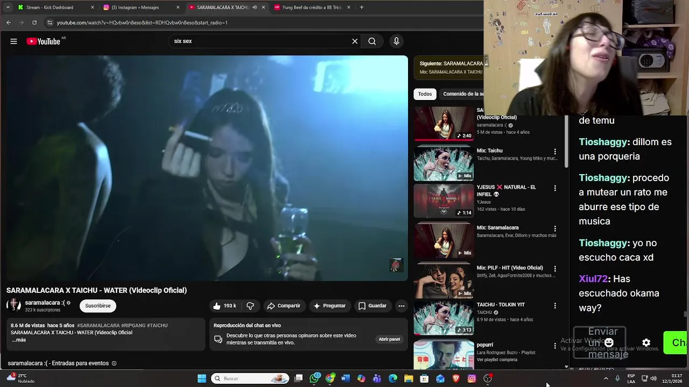689x387 pixels.
Task: Open the emoji picker in chat
Action: [x=609, y=342]
